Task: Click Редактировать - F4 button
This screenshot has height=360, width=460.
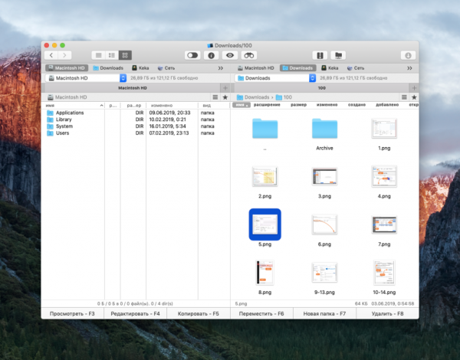Action: [x=135, y=314]
